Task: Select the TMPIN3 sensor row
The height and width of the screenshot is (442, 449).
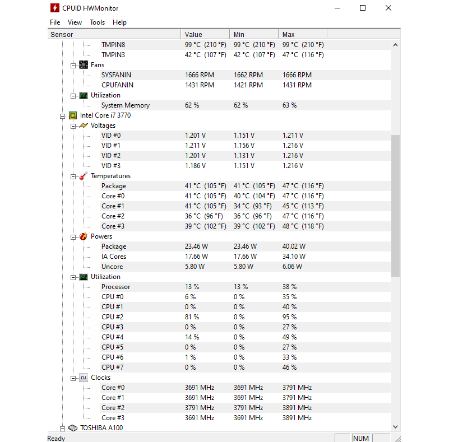Action: 246,55
